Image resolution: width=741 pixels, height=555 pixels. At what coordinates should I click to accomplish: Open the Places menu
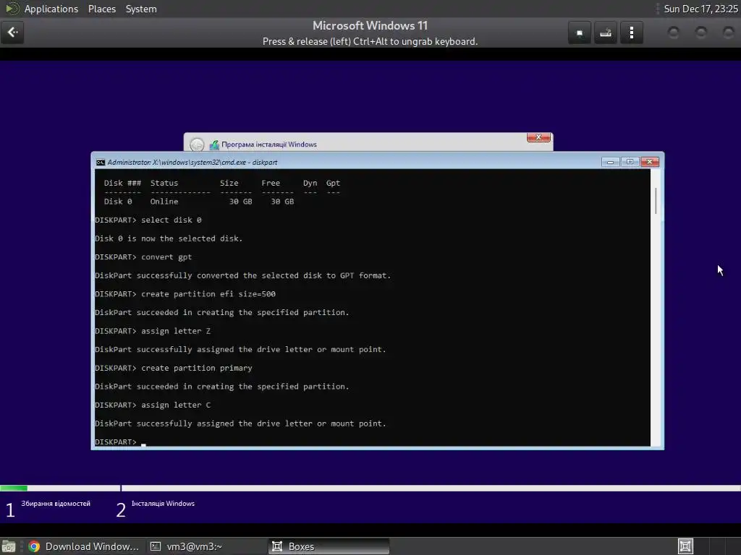[x=101, y=9]
